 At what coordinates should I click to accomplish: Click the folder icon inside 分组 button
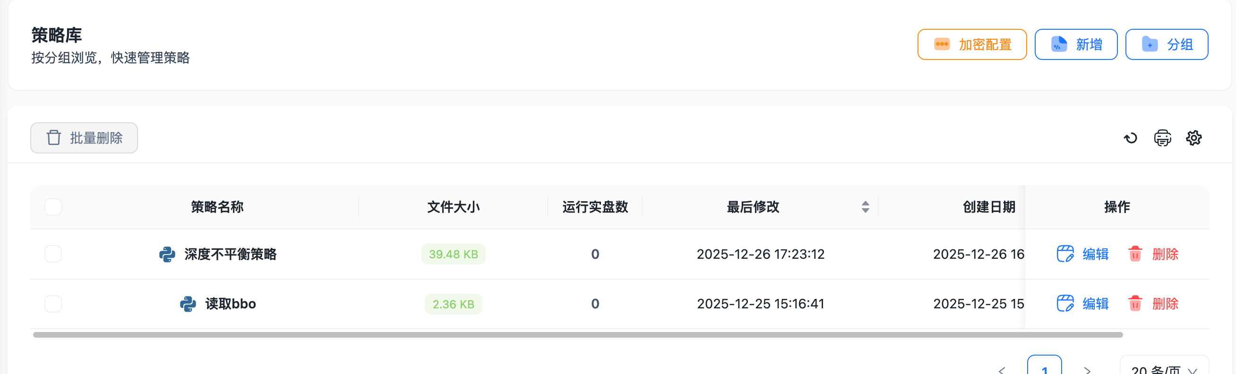click(x=1150, y=44)
